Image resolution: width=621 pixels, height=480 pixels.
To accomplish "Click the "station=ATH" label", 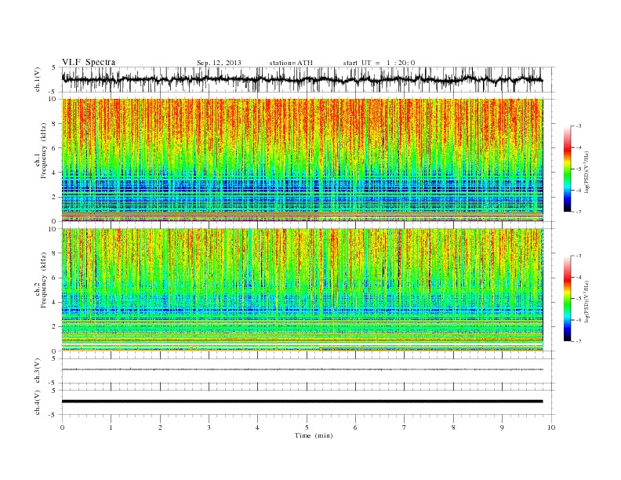I will tap(291, 63).
